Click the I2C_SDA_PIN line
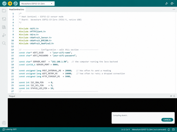Viewport: 177px width, 132px height. [x=36, y=82]
